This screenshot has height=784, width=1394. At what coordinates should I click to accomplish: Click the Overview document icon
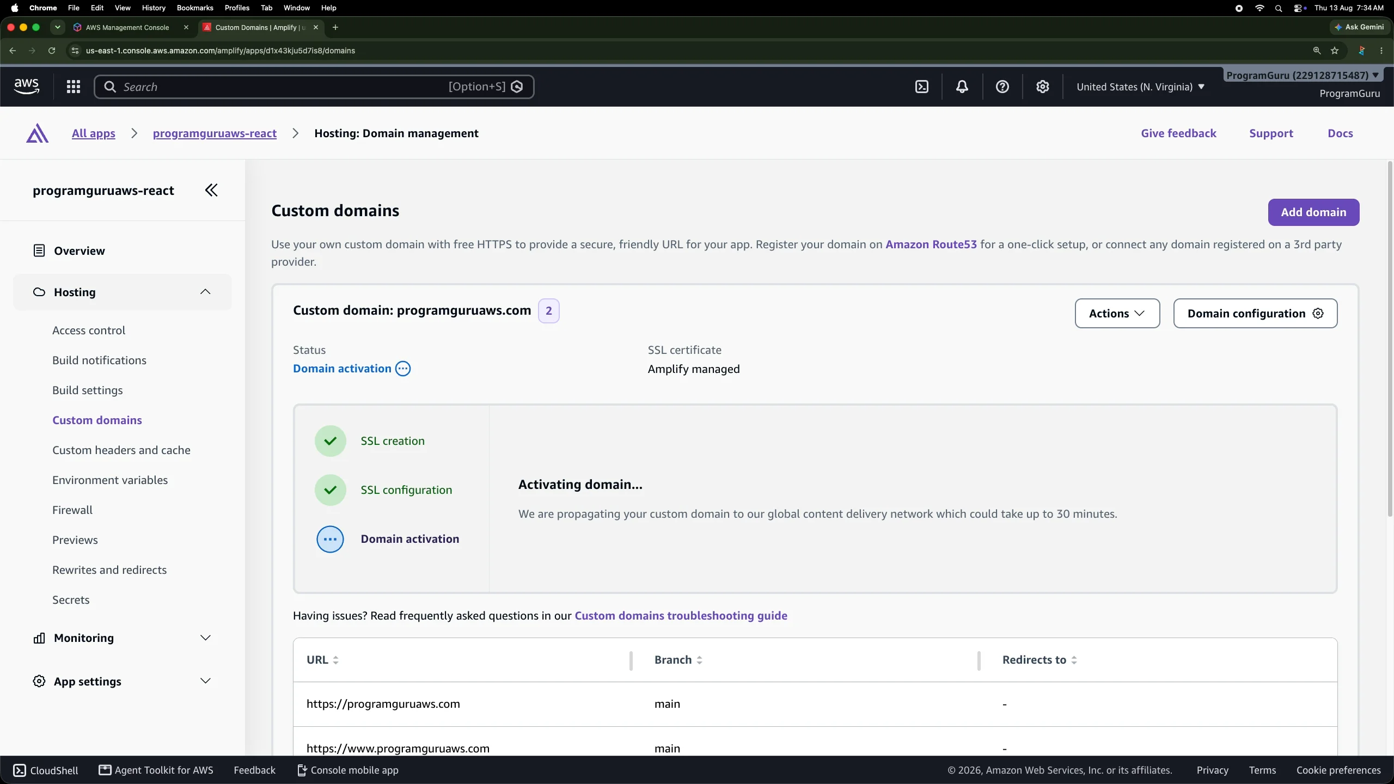[x=39, y=250]
